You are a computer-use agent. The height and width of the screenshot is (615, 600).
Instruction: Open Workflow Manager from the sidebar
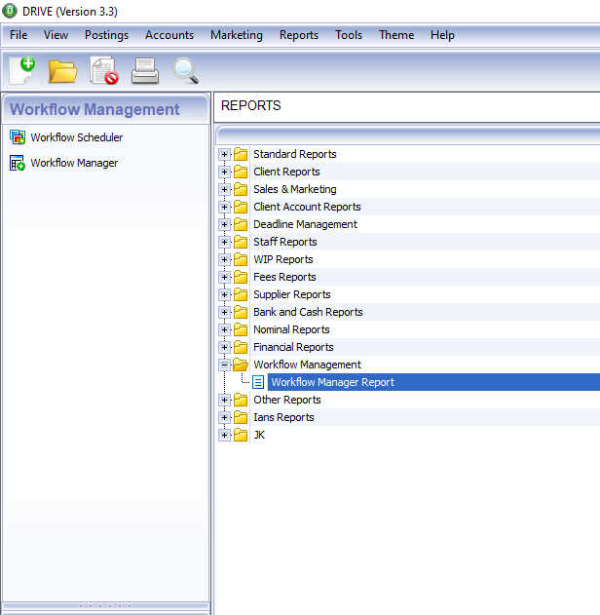74,163
